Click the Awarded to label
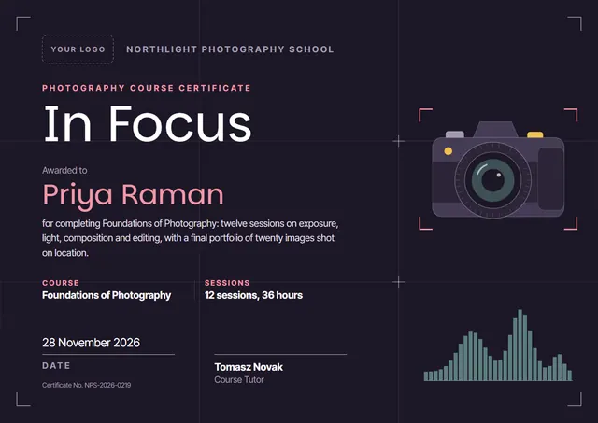The width and height of the screenshot is (598, 423). coord(64,170)
